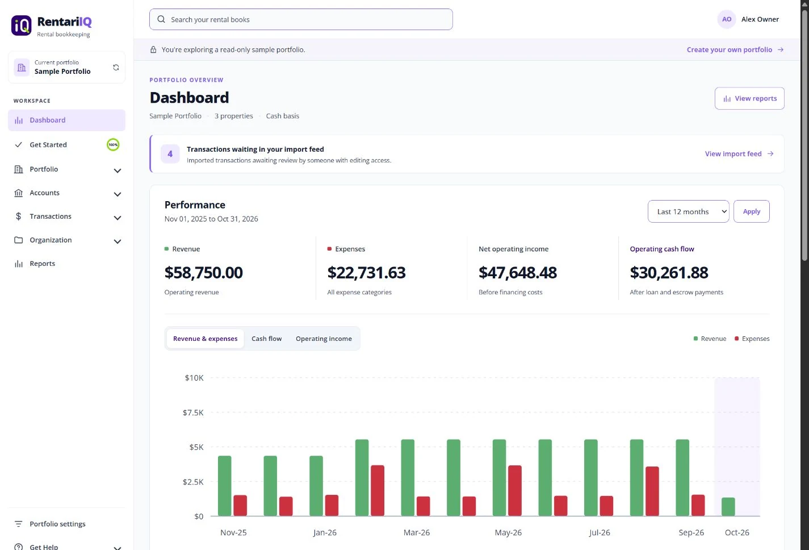The width and height of the screenshot is (809, 550).
Task: Click the Alex Owner name
Action: click(760, 19)
